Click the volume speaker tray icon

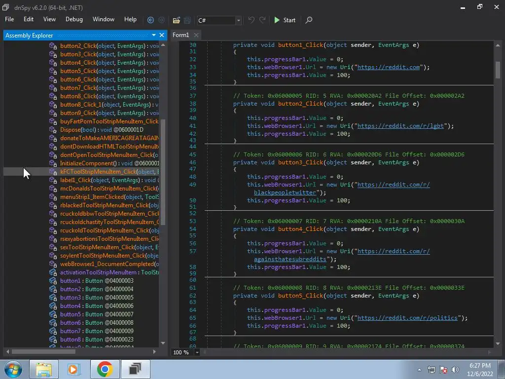(x=455, y=370)
